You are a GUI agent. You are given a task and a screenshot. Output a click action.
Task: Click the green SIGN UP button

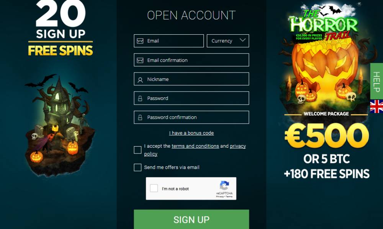click(x=191, y=219)
